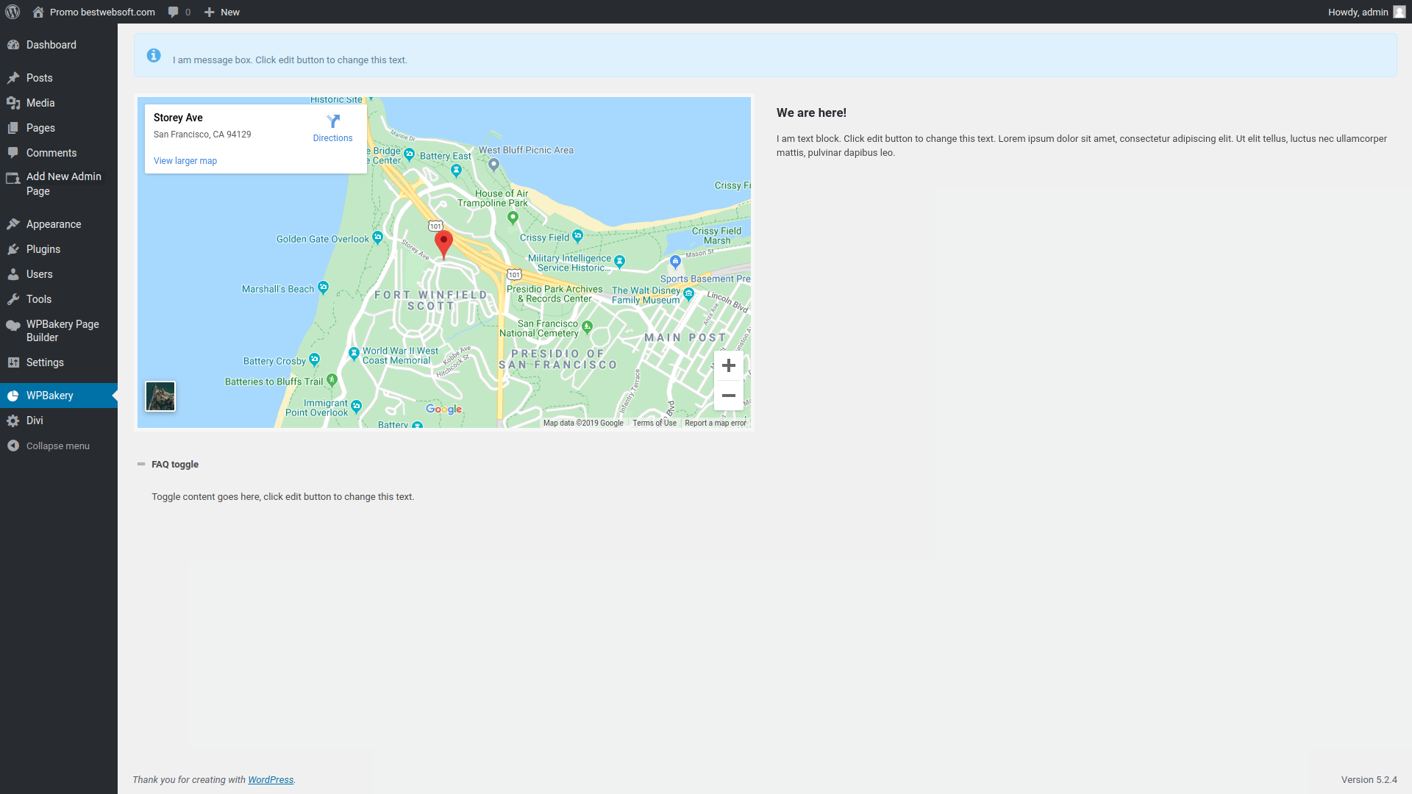The width and height of the screenshot is (1412, 794).
Task: Click the Settings sliders icon
Action: click(13, 362)
